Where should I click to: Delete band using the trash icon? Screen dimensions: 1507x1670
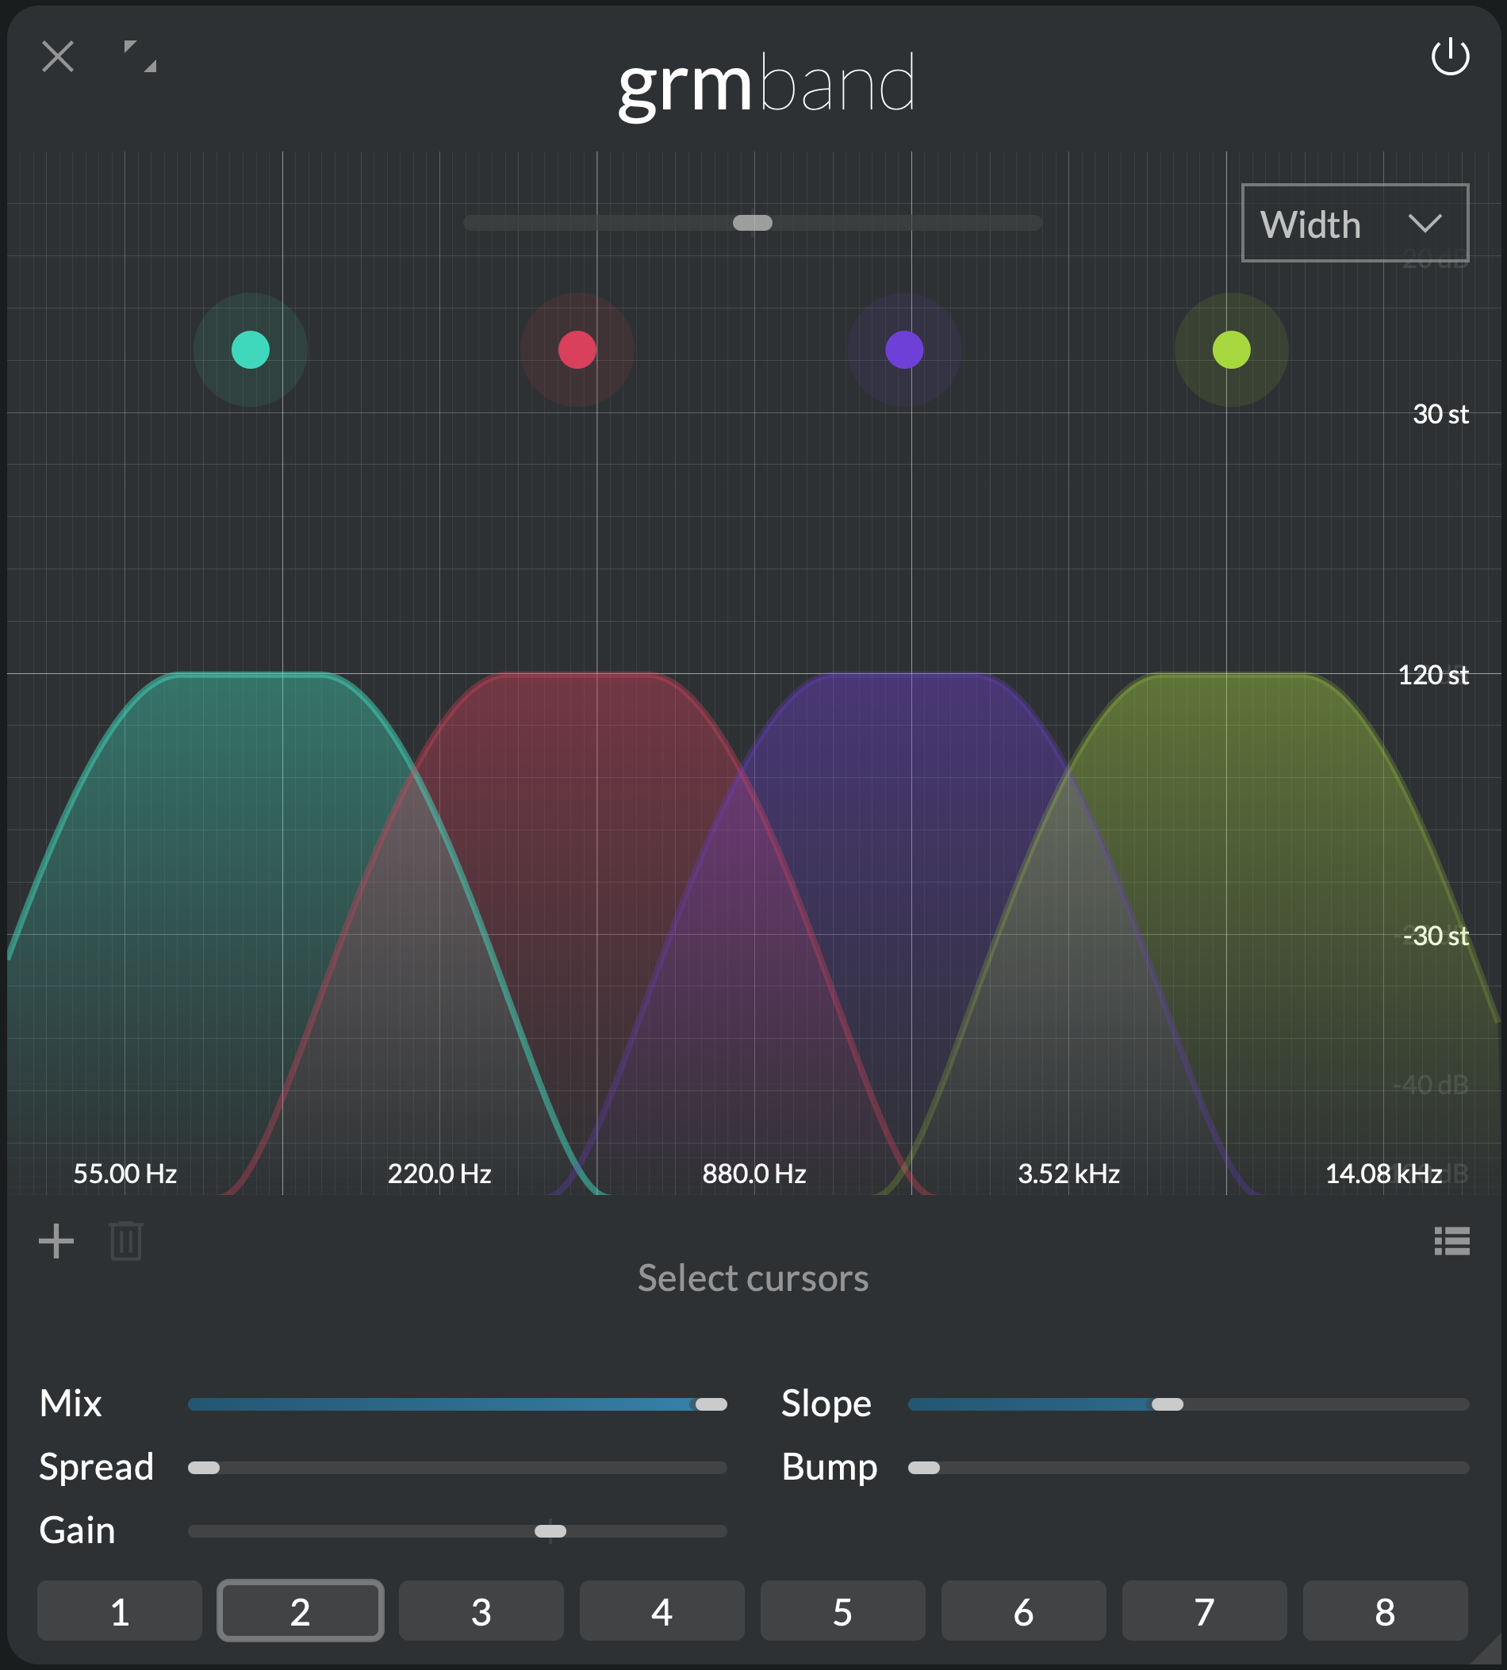[x=126, y=1241]
